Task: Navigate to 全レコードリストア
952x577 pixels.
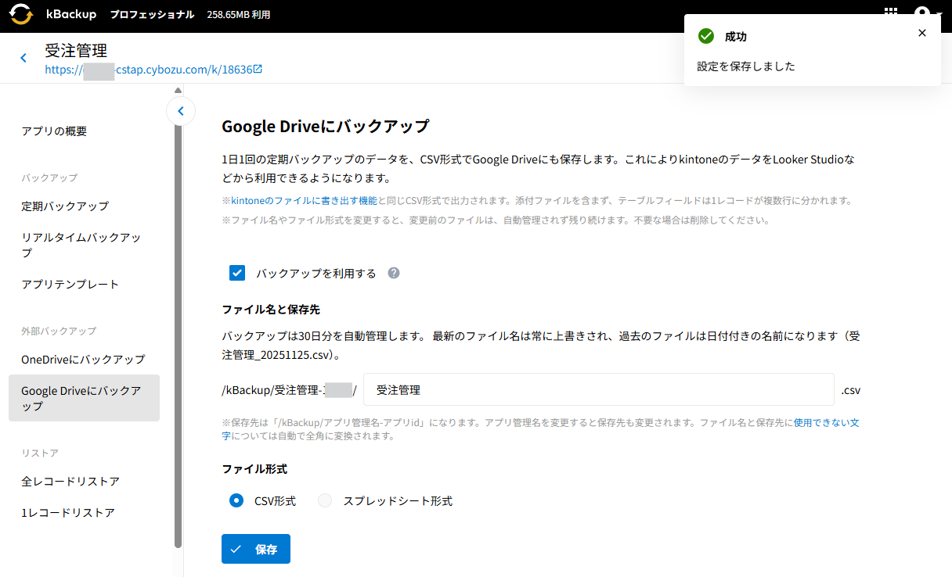Action: 70,482
